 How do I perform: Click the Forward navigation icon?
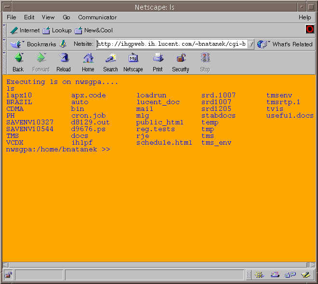click(x=41, y=63)
